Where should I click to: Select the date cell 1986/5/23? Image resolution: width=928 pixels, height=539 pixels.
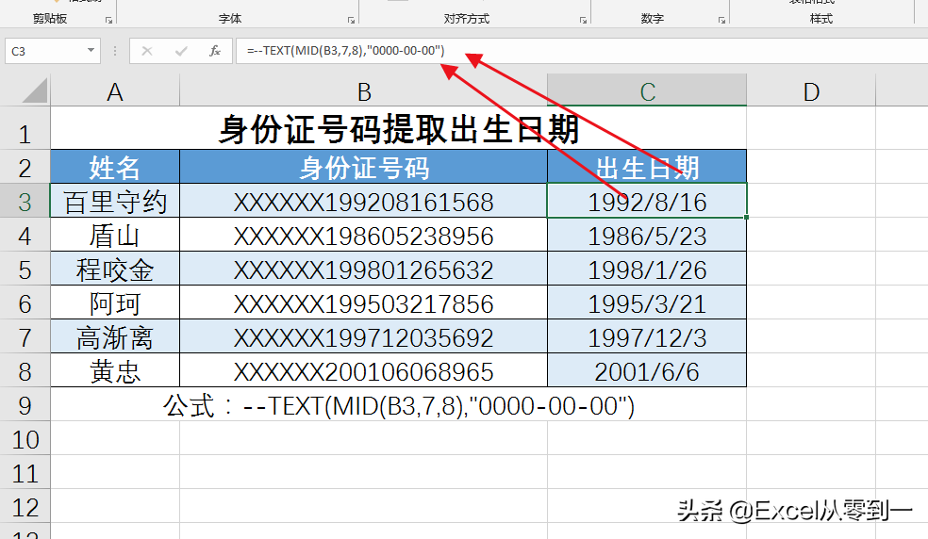tap(647, 235)
